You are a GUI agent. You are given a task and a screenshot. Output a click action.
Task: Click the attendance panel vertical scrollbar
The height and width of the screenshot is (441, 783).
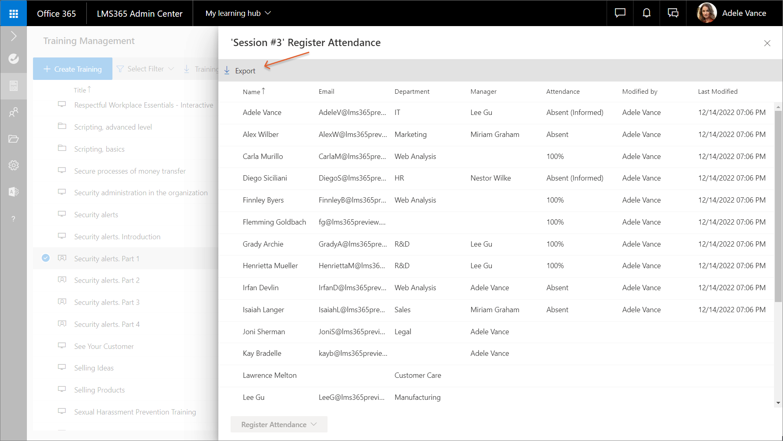pos(778,204)
